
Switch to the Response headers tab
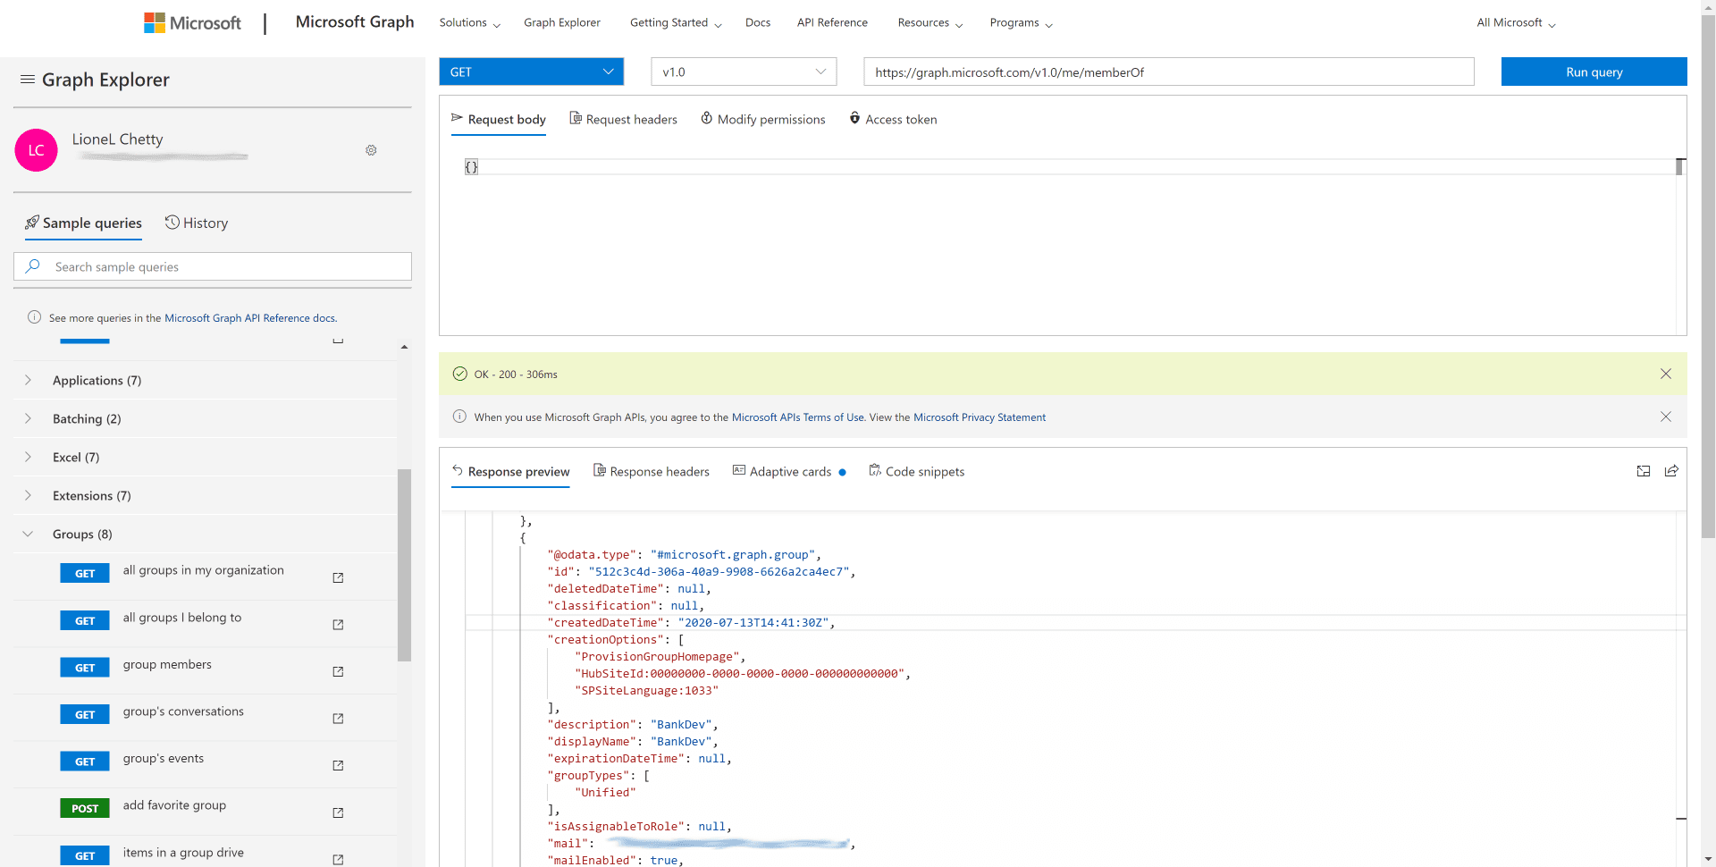point(652,471)
